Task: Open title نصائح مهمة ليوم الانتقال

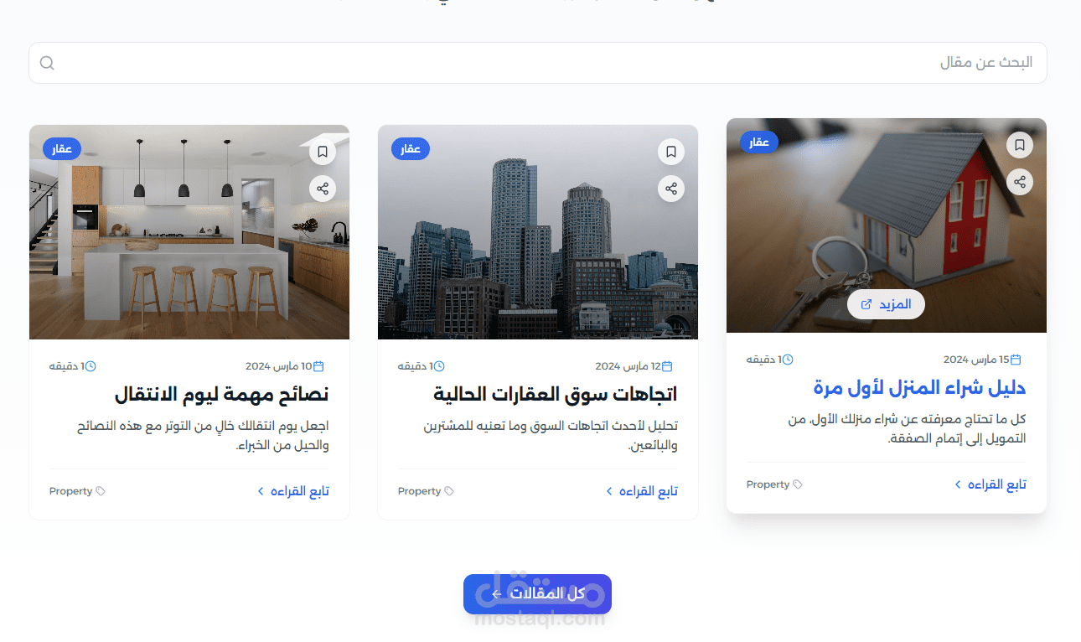Action: tap(221, 394)
